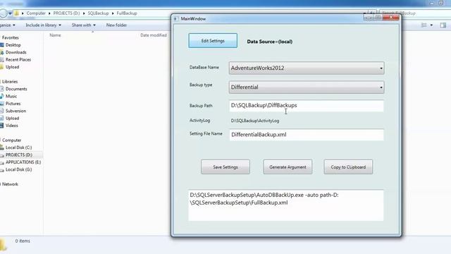Click the folder icon in address bar
Viewport: 451px width, 254px height.
tap(17, 13)
